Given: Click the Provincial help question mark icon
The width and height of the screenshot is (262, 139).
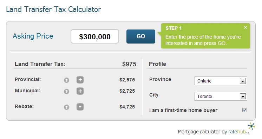Looking at the screenshot, I should [66, 80].
